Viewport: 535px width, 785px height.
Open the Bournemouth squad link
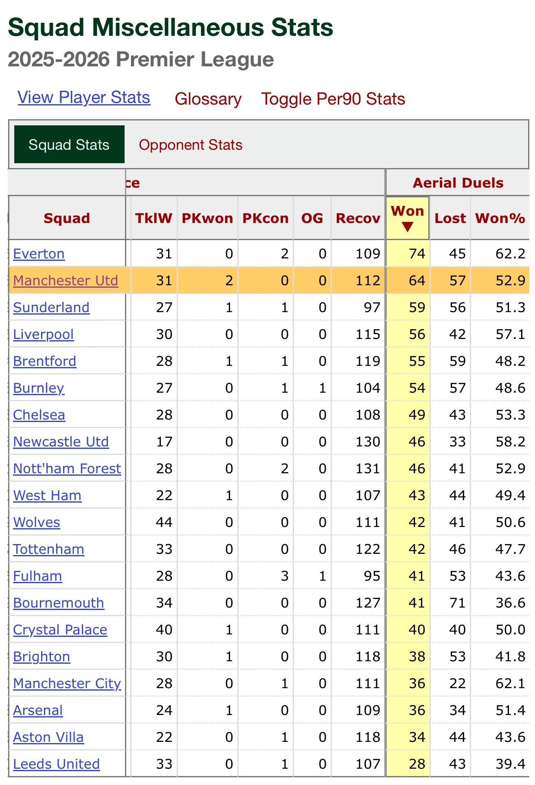coord(59,603)
